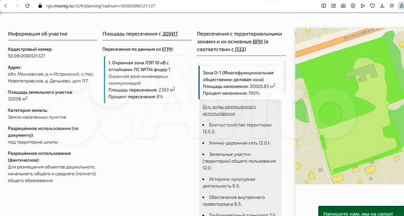Click 'Охранная зона инженерных коммуникаций' text
The image size is (404, 216).
tap(138, 79)
